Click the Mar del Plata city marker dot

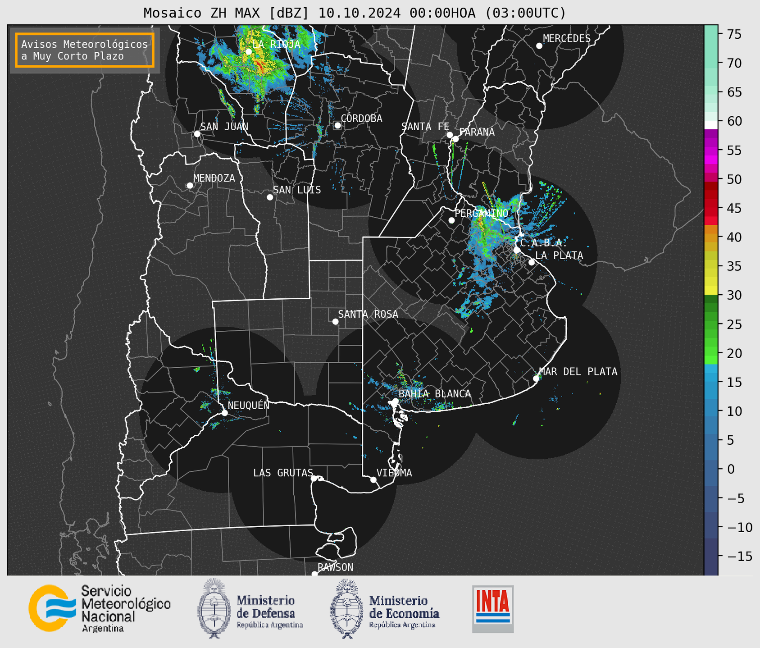click(x=536, y=379)
